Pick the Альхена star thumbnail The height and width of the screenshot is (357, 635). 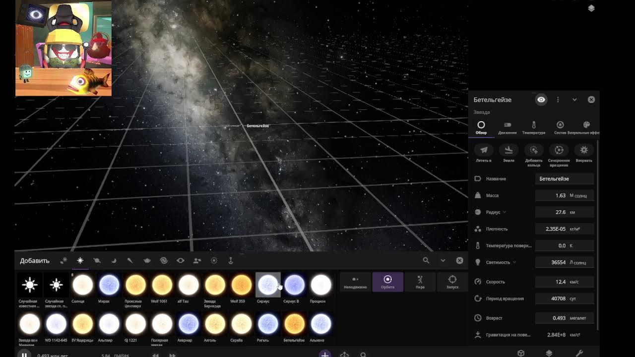tap(320, 324)
